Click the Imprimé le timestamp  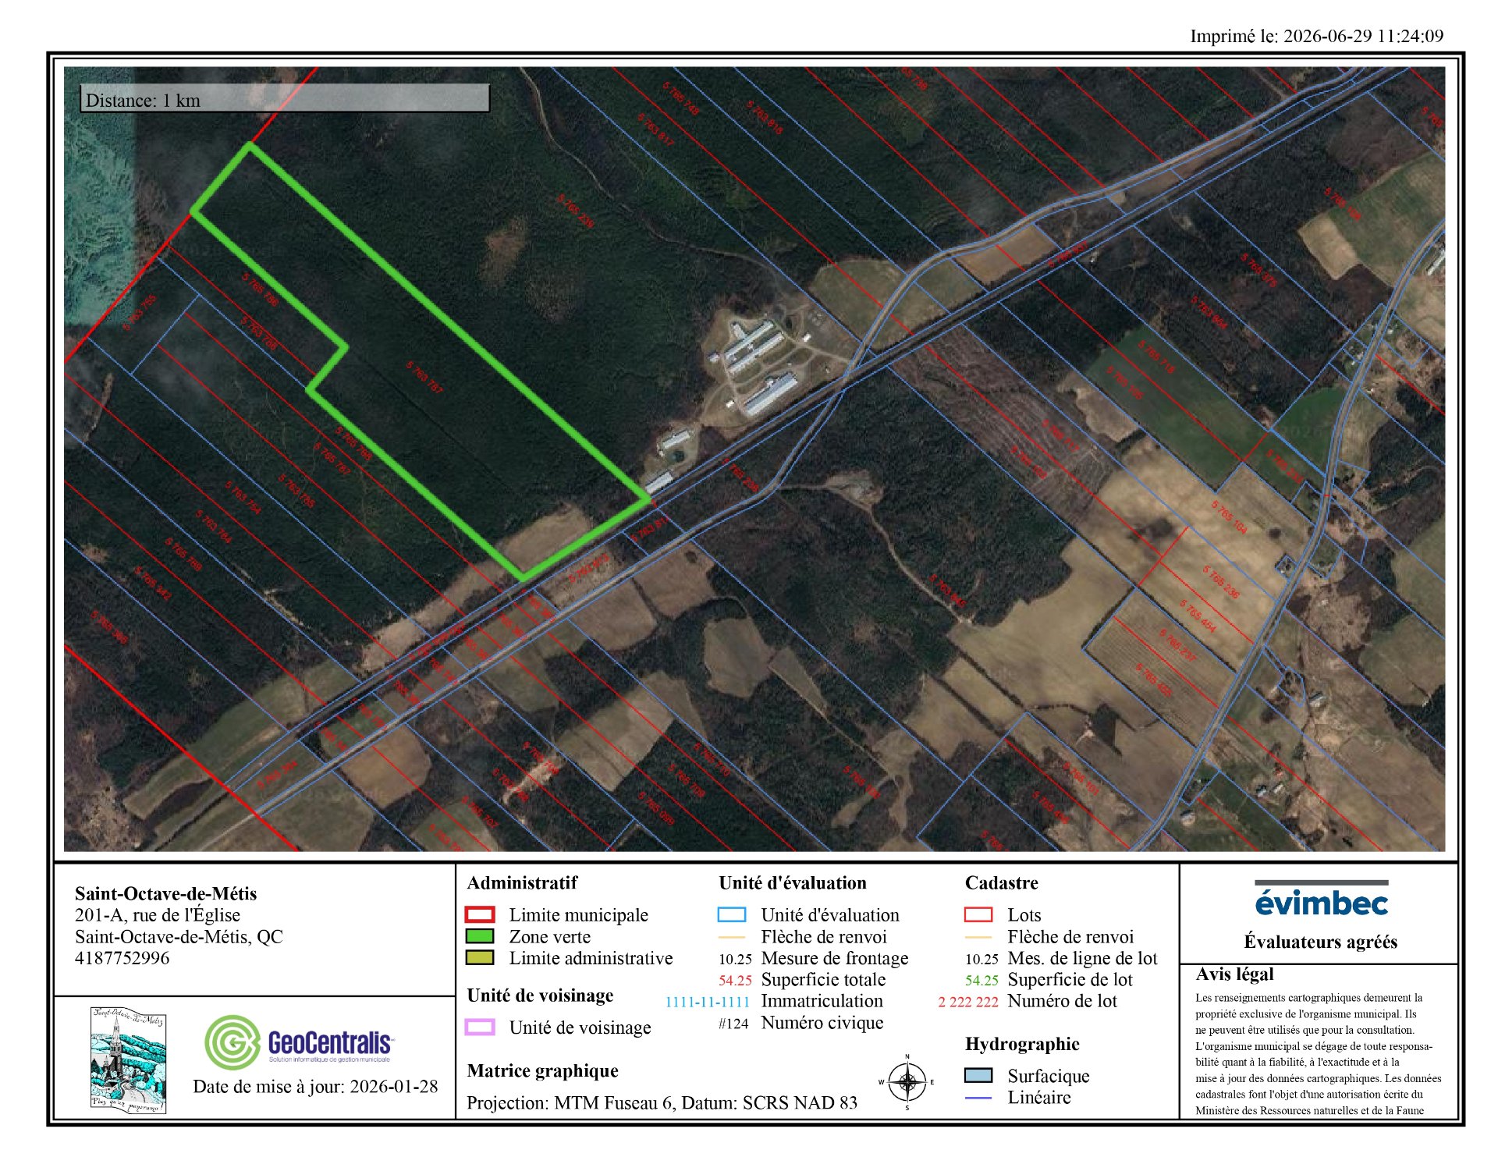pos(1316,35)
